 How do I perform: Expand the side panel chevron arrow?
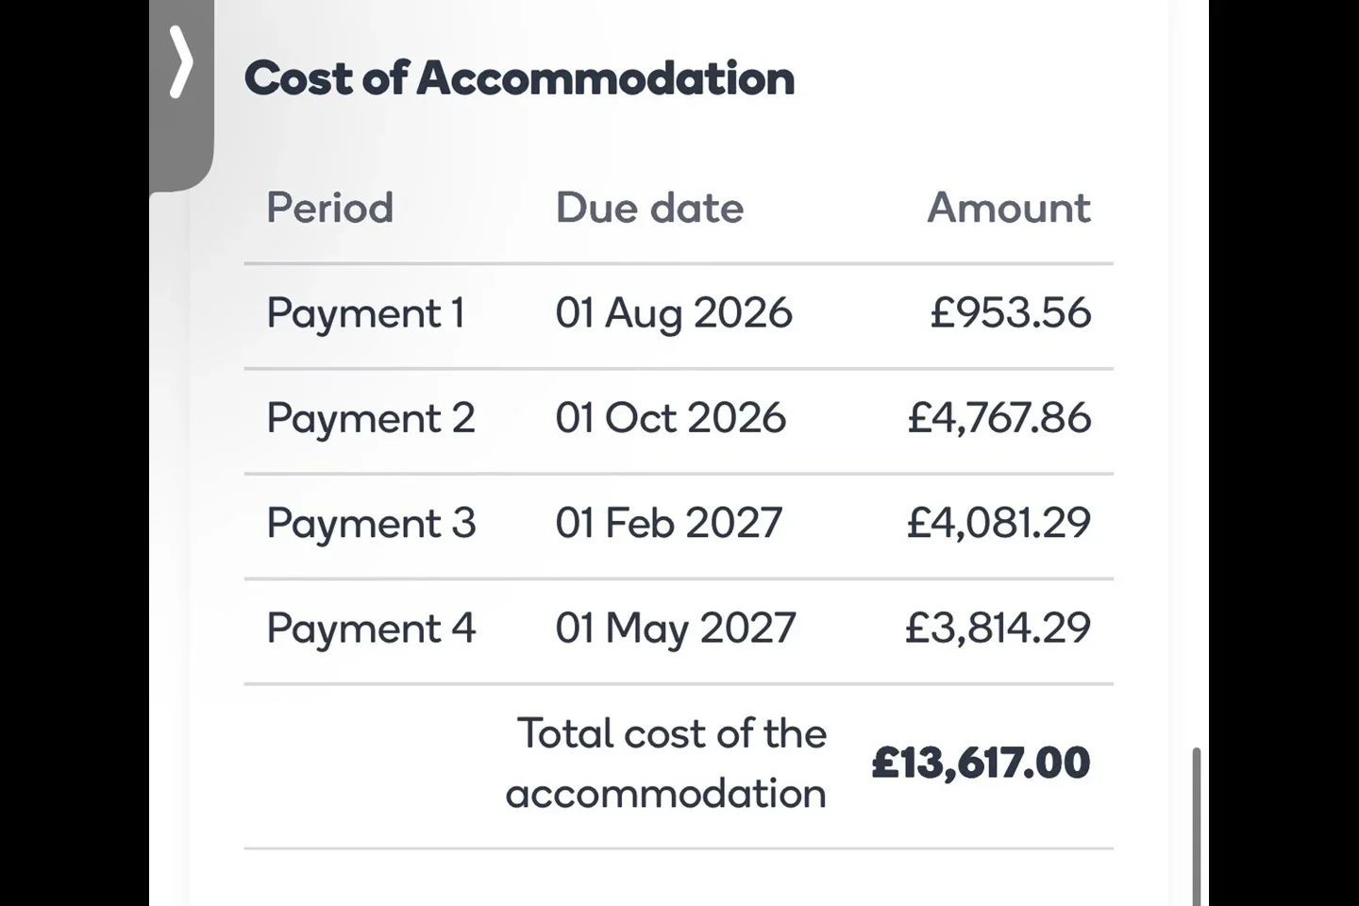[x=180, y=62]
